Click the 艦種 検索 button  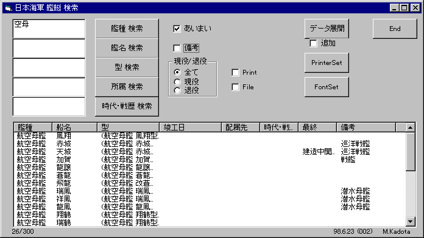(x=127, y=29)
